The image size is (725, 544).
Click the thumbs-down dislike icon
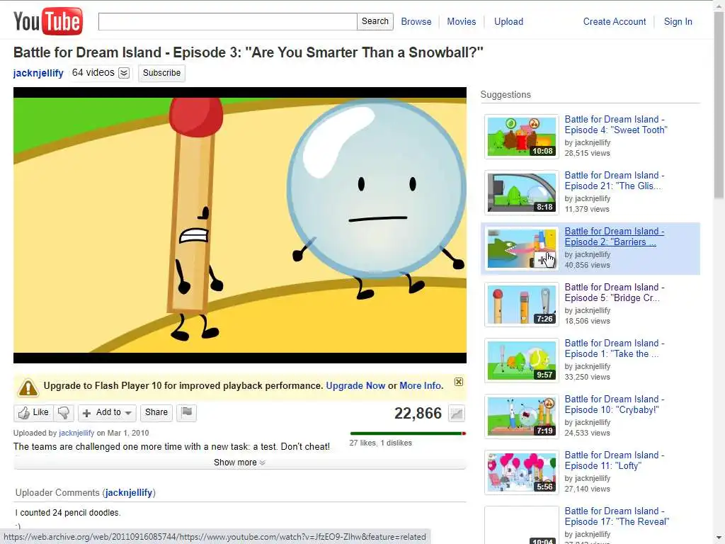(x=64, y=413)
